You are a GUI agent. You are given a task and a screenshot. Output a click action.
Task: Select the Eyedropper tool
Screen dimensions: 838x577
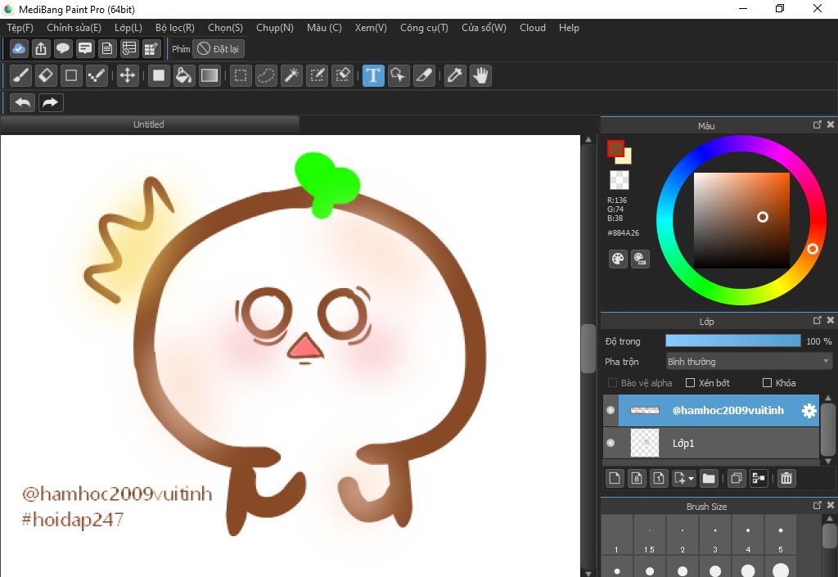tap(455, 76)
